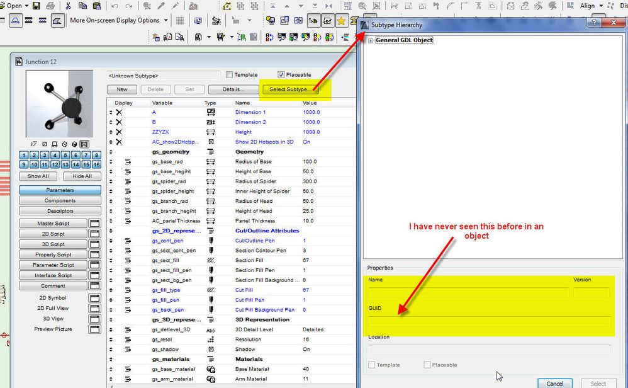This screenshot has width=628, height=388.
Task: Click the Save disk icon in toolbar
Action: click(36, 6)
